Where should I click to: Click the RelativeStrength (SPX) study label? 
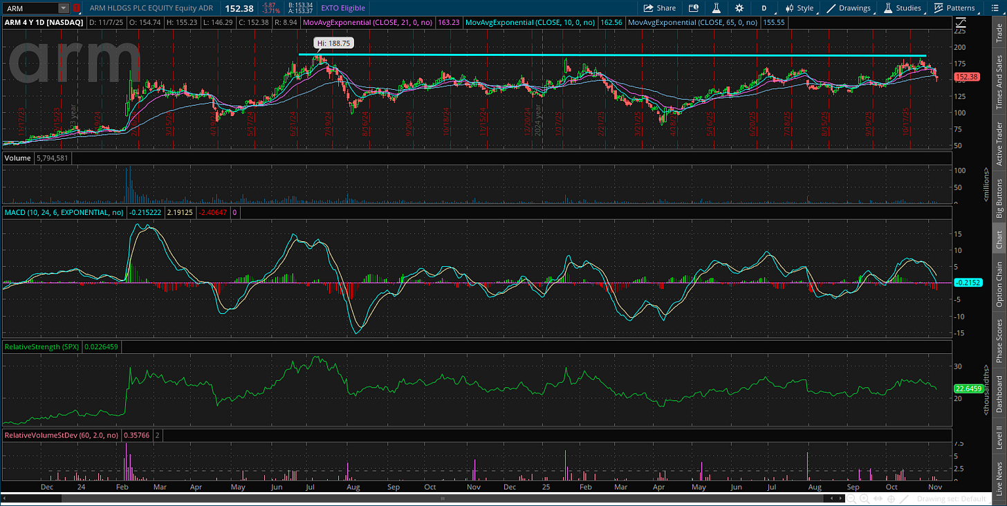tap(41, 346)
